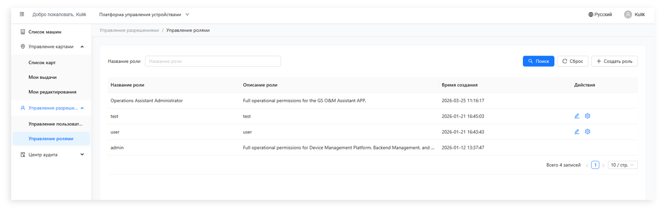Open the 10 / стр. page size dropdown

pos(622,165)
